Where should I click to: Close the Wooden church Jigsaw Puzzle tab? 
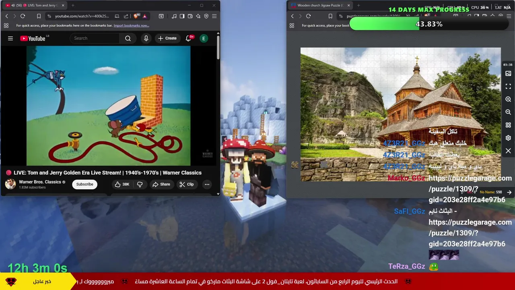click(x=348, y=5)
